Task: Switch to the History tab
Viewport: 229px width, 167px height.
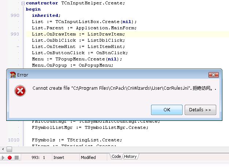Action: pyautogui.click(x=130, y=157)
